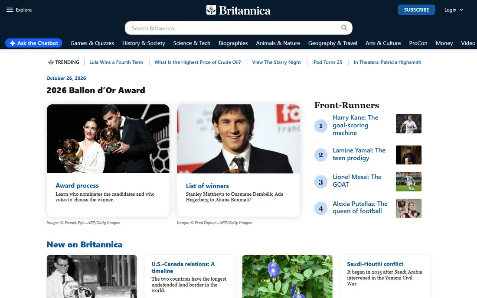Open the List of winners link
The width and height of the screenshot is (477, 298).
pyautogui.click(x=207, y=186)
